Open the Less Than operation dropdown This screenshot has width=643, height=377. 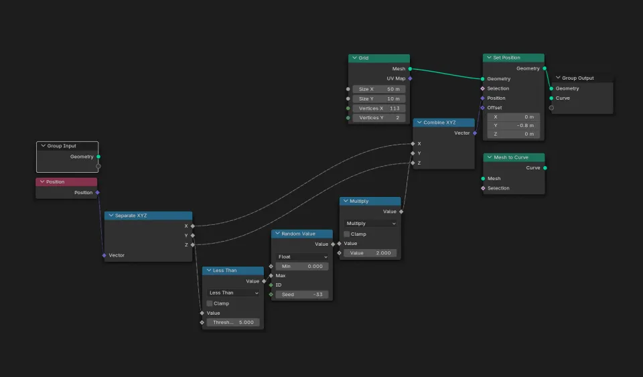tap(233, 293)
